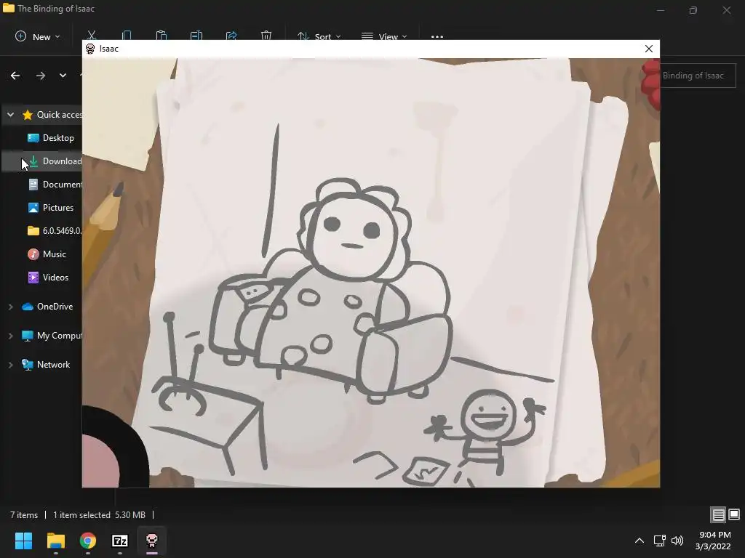Close the Isaac game window
Viewport: 745px width, 558px height.
point(648,49)
